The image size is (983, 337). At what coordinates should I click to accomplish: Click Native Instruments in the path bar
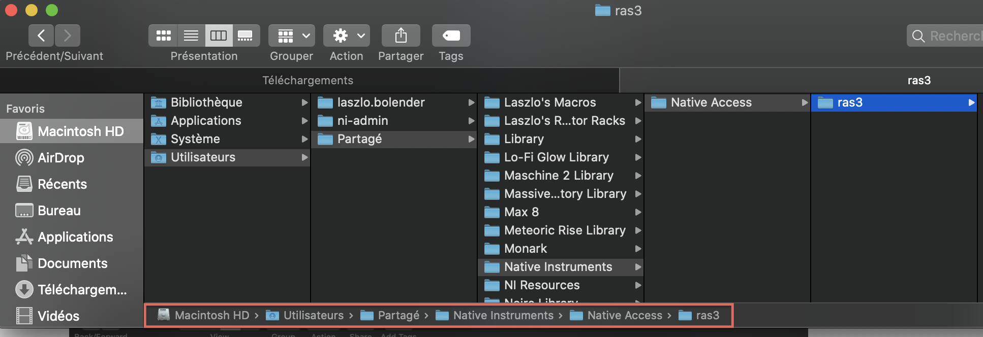click(495, 315)
